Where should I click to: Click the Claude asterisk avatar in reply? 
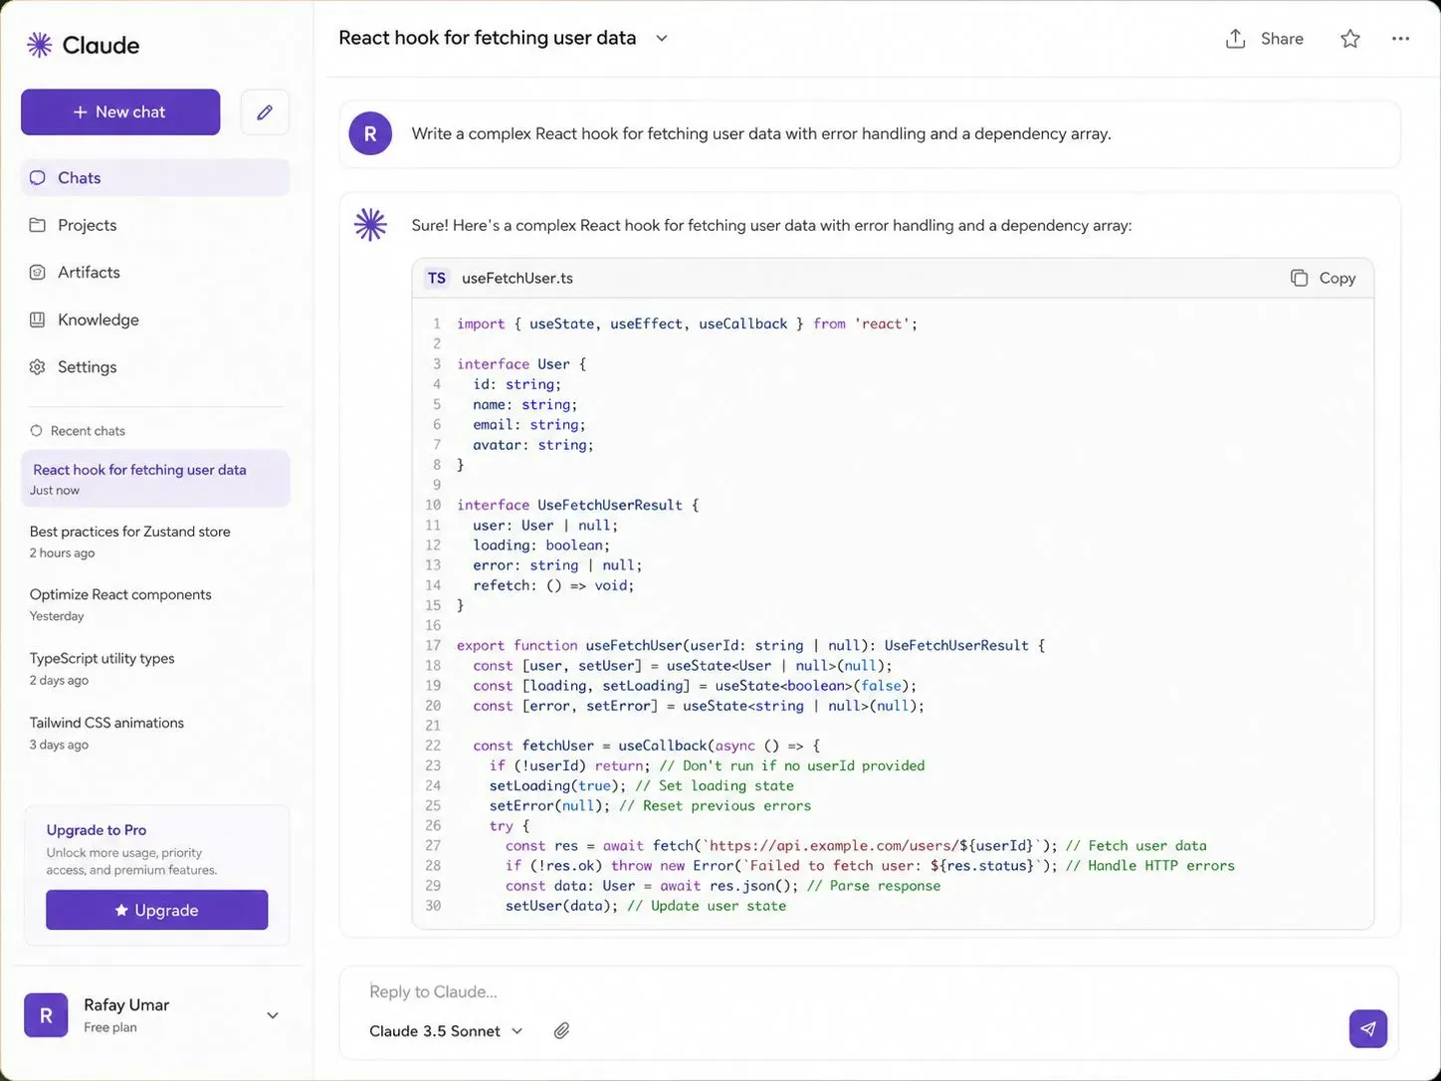click(x=370, y=225)
